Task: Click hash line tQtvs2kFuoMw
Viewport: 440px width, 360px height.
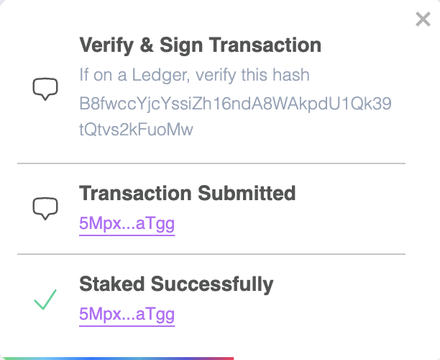Action: point(136,130)
